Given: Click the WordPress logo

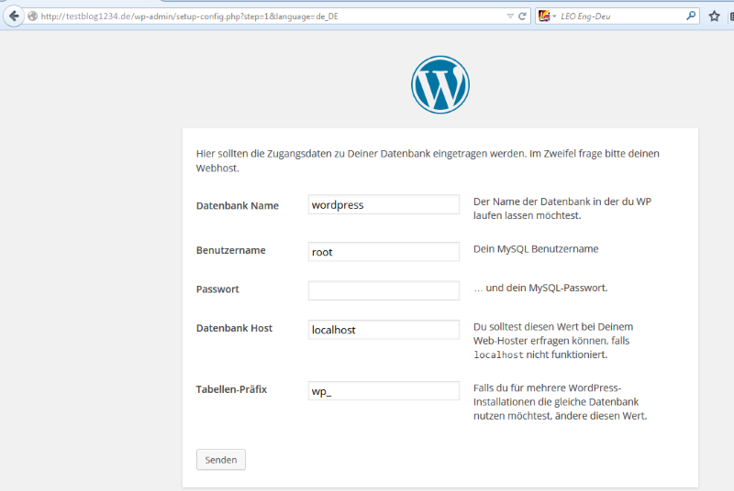Looking at the screenshot, I should click(440, 84).
